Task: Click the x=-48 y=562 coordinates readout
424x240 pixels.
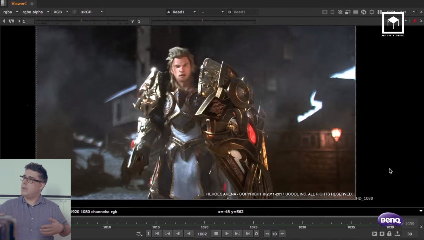Action: 230,212
